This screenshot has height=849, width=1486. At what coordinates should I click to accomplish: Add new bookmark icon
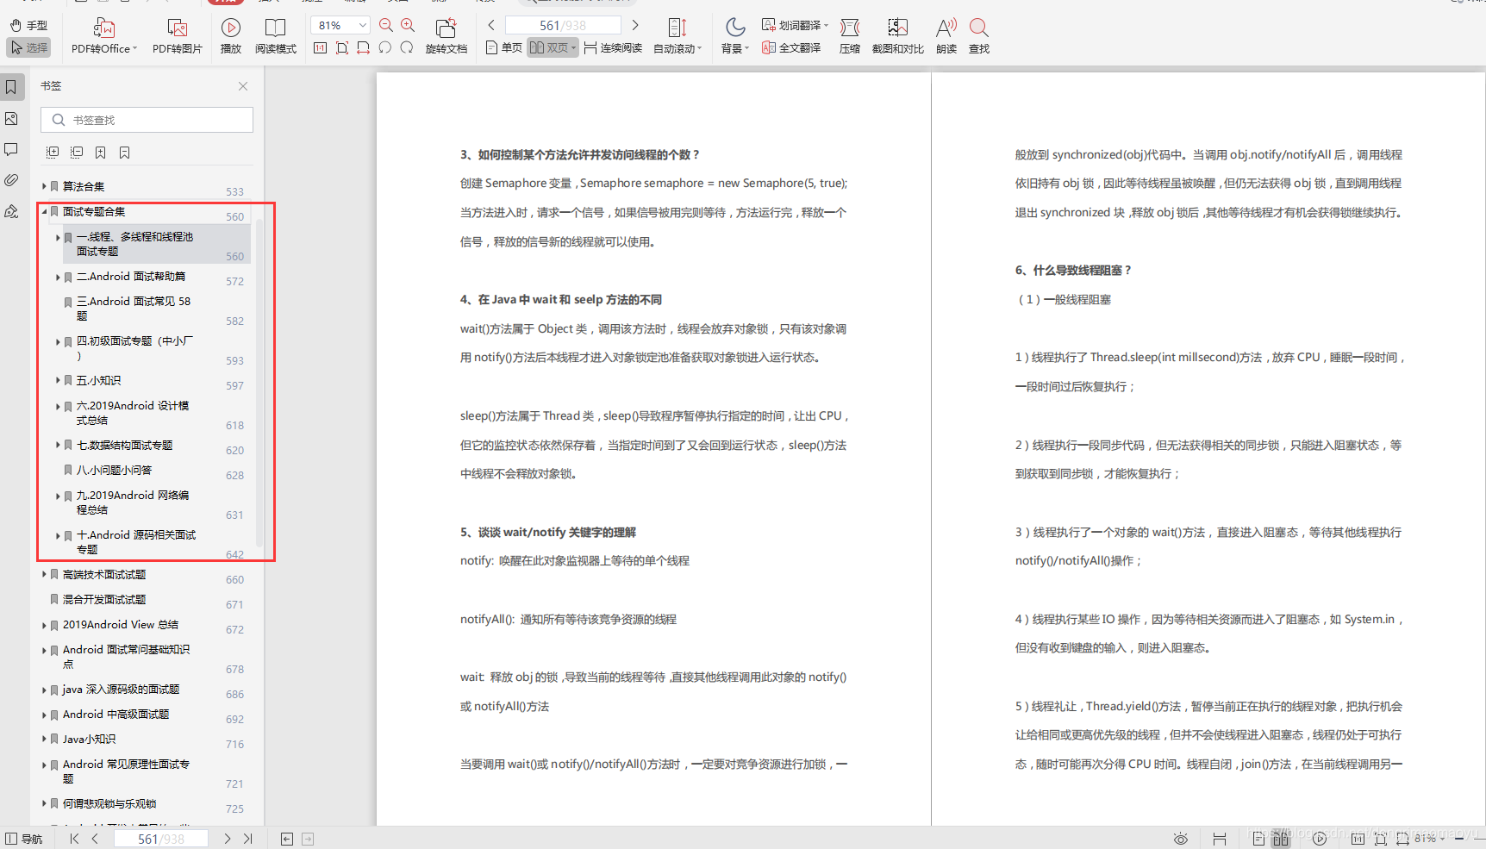tap(101, 153)
